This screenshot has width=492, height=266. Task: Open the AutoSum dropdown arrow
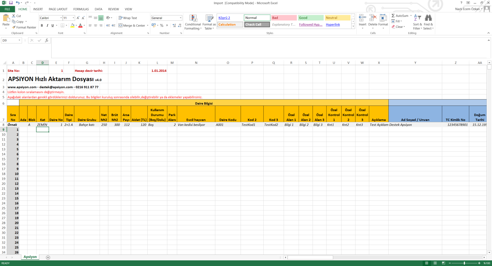[411, 16]
